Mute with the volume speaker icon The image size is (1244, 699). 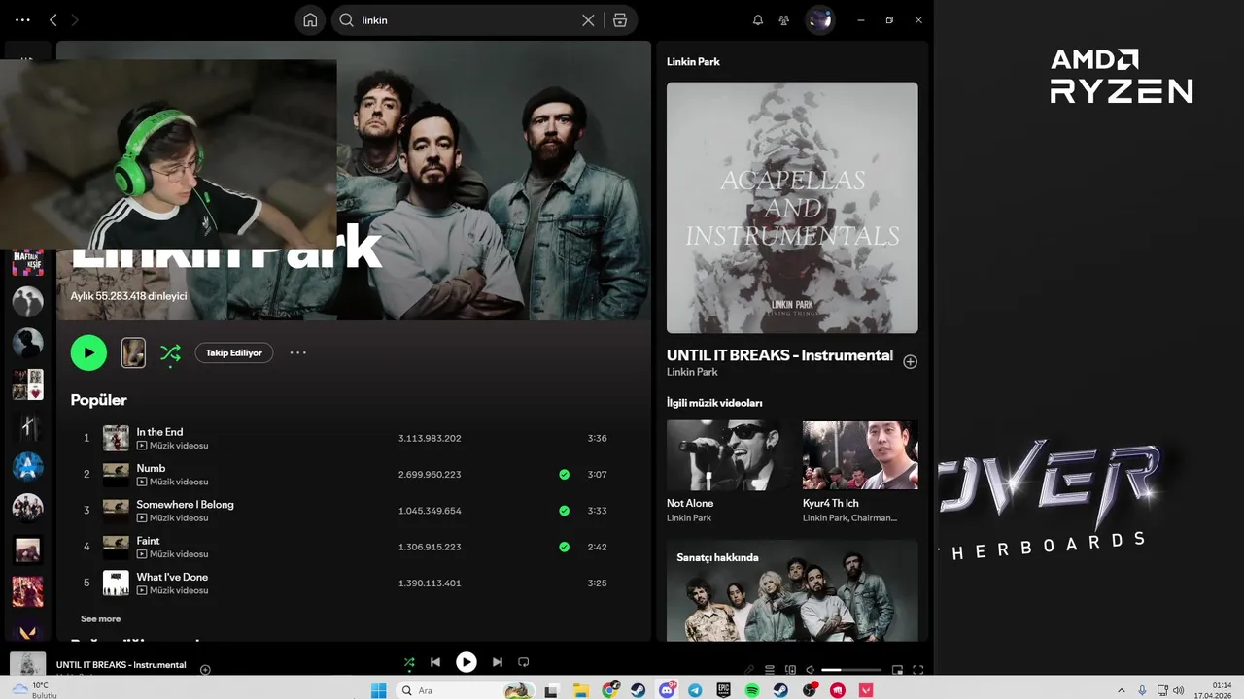point(810,669)
